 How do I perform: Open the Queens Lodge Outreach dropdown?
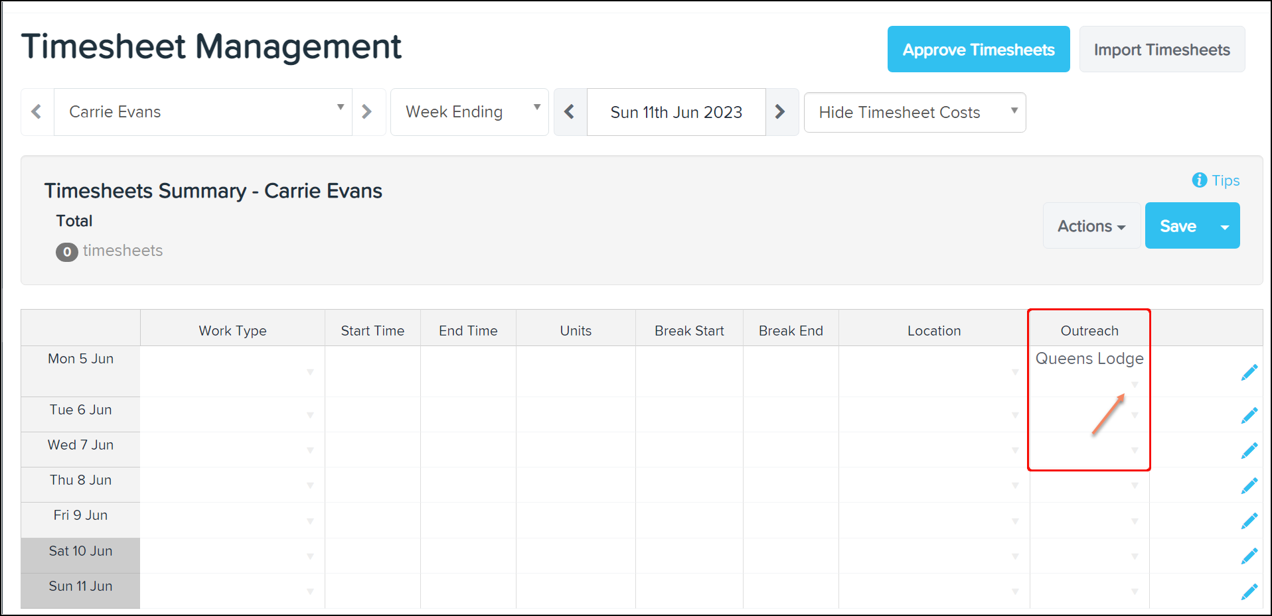point(1135,383)
